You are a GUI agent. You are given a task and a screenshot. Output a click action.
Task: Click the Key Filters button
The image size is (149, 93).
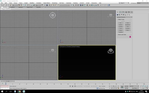[135, 88]
